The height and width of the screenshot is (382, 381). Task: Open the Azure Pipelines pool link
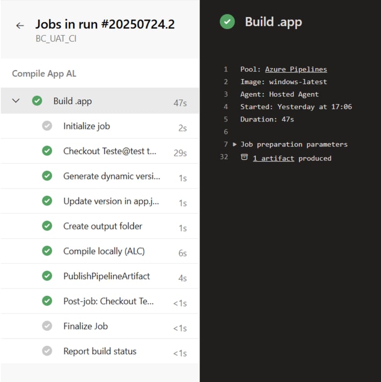click(x=296, y=69)
